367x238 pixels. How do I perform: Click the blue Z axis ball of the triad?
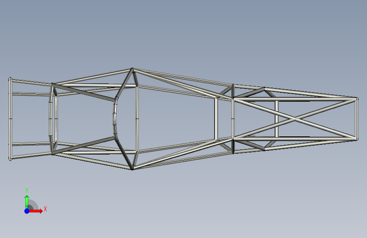click(27, 211)
